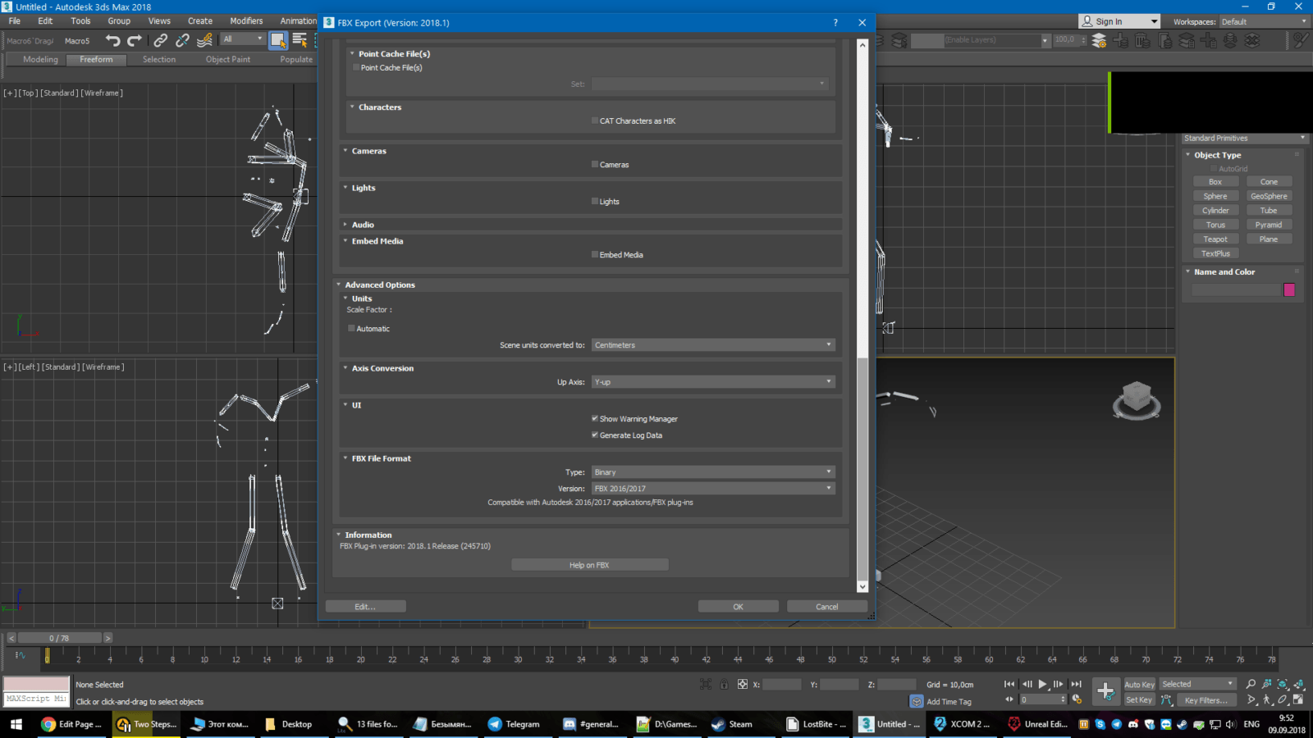Toggle the Auto Key button
This screenshot has height=738, width=1313.
tap(1139, 684)
